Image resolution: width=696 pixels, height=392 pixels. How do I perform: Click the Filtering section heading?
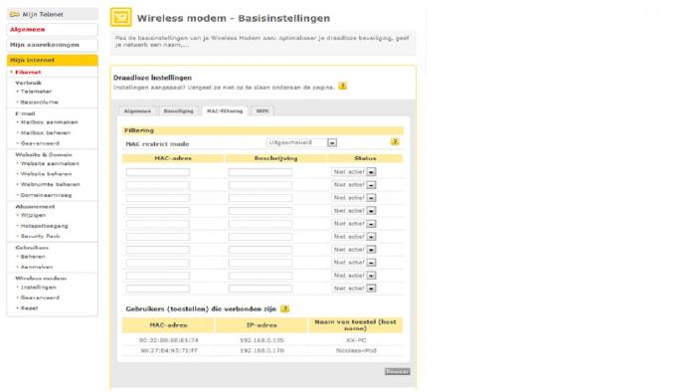pos(139,130)
